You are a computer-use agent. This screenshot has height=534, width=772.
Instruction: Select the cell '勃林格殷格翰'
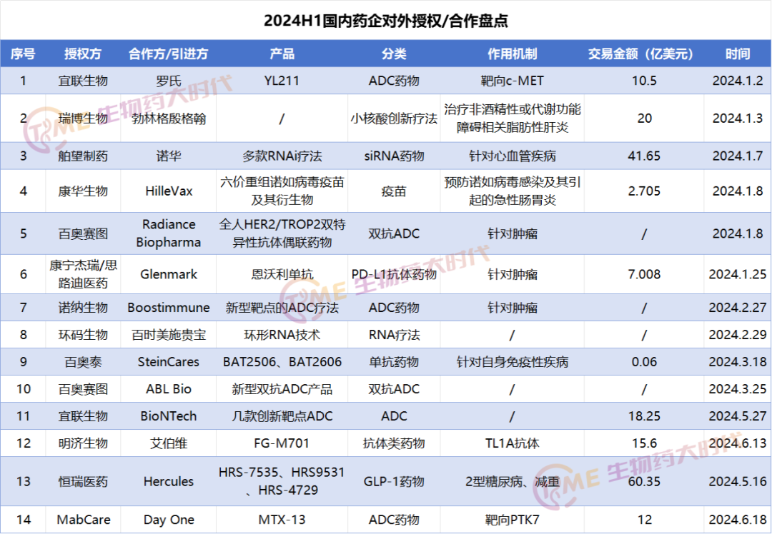click(169, 119)
